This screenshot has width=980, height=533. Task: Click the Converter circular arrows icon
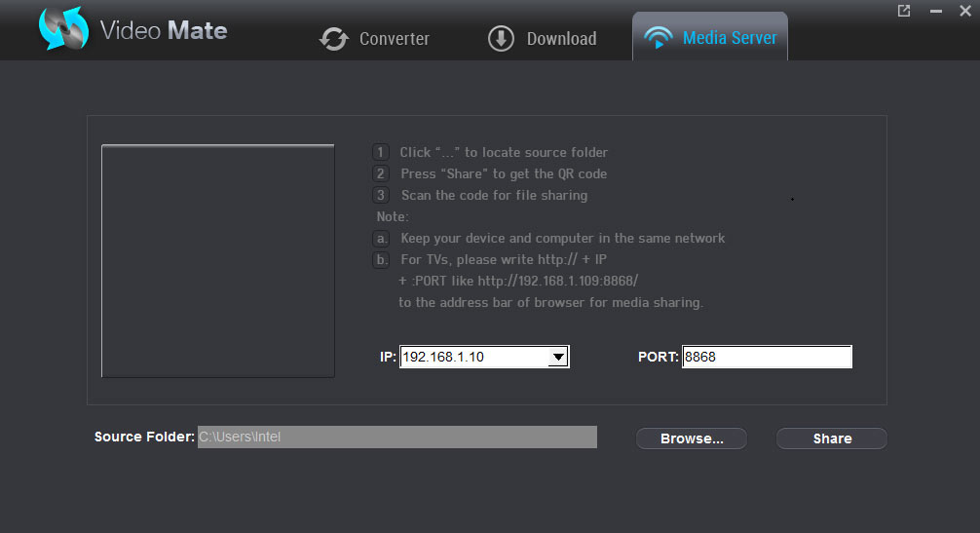[x=334, y=39]
